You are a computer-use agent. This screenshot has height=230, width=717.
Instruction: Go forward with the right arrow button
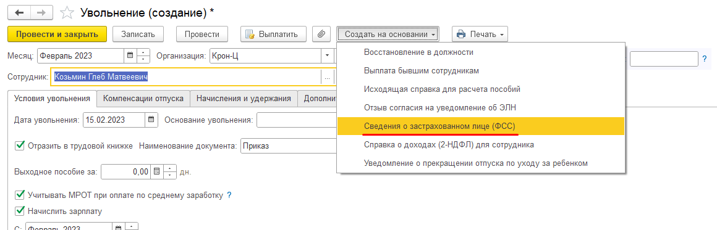pos(41,12)
